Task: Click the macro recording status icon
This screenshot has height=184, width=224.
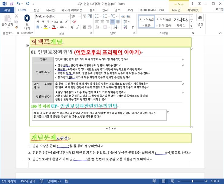Action: (x=67, y=181)
